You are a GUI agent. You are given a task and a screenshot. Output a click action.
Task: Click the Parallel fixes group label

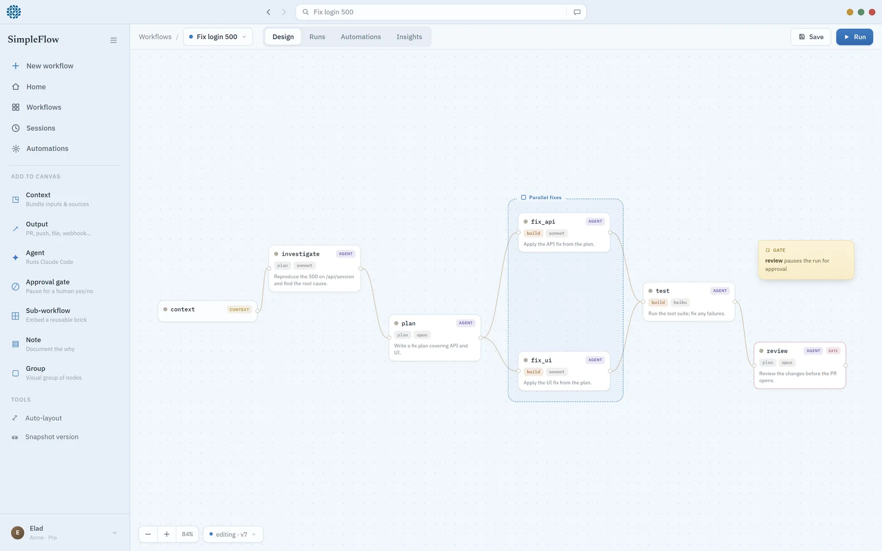[545, 197]
